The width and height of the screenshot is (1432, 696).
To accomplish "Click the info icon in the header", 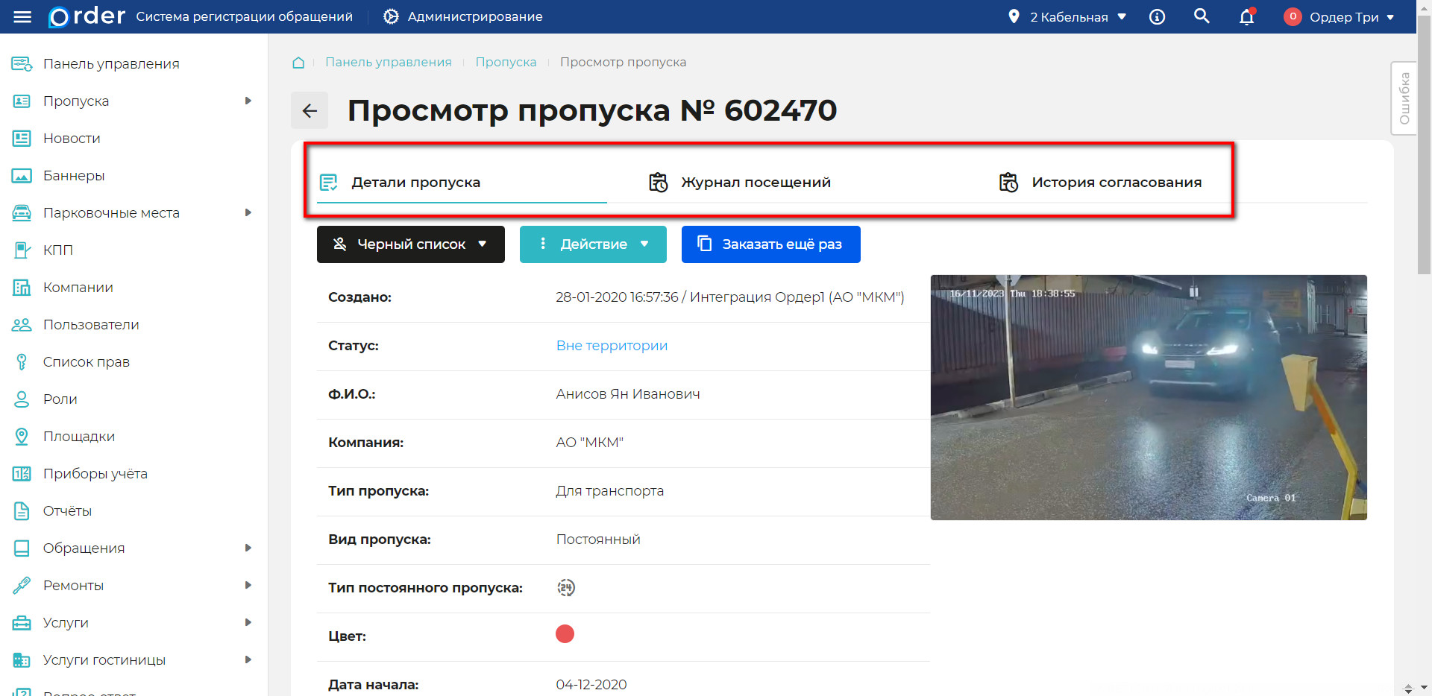I will coord(1157,16).
